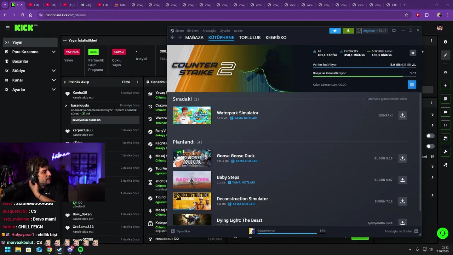Click the wrench icon in right rail
Viewport: 453px width, 255px height.
click(x=445, y=152)
